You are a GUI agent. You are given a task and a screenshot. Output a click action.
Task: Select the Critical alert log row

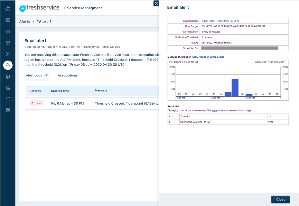[x=92, y=103]
